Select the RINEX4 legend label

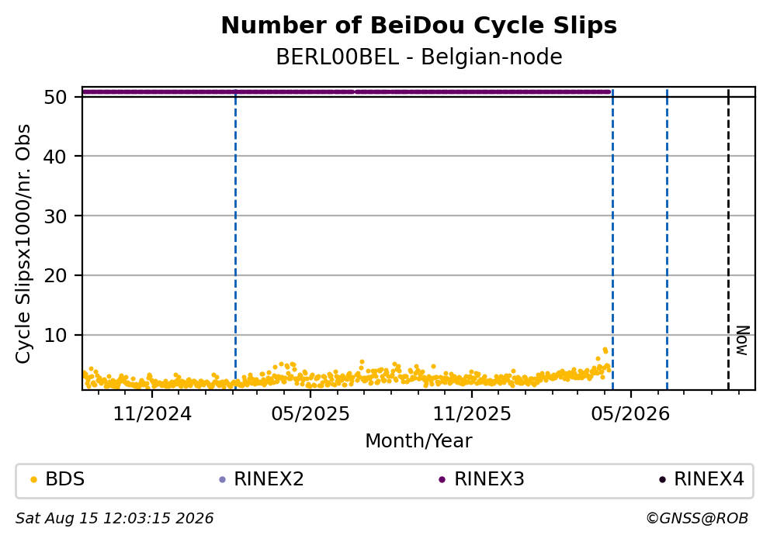[x=709, y=479]
